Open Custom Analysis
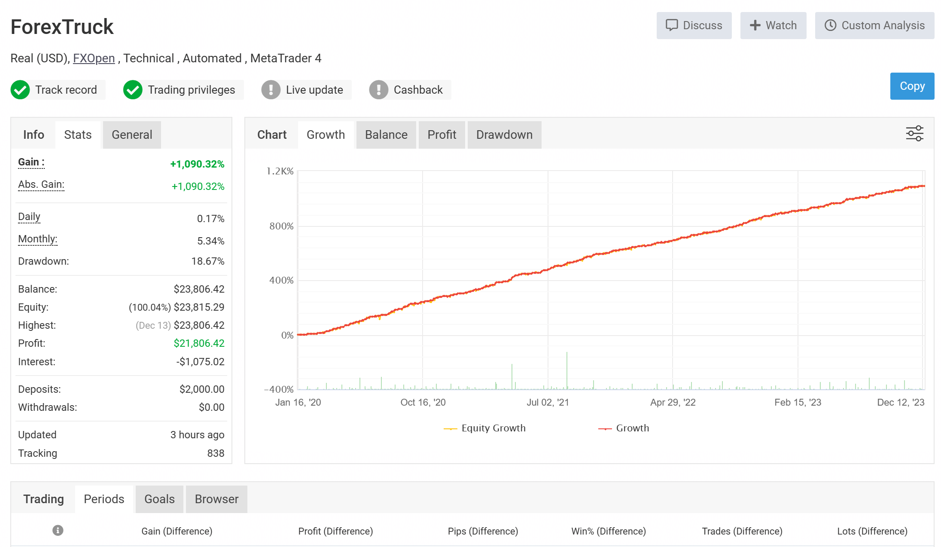941x547 pixels. [874, 25]
